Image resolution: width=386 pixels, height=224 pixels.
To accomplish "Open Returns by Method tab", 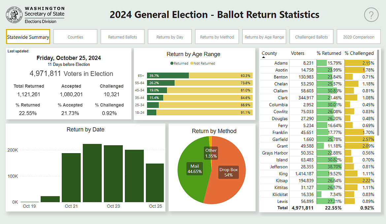I will point(217,37).
